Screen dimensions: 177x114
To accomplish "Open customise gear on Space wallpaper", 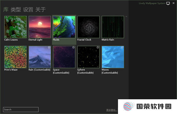I will [73, 47].
